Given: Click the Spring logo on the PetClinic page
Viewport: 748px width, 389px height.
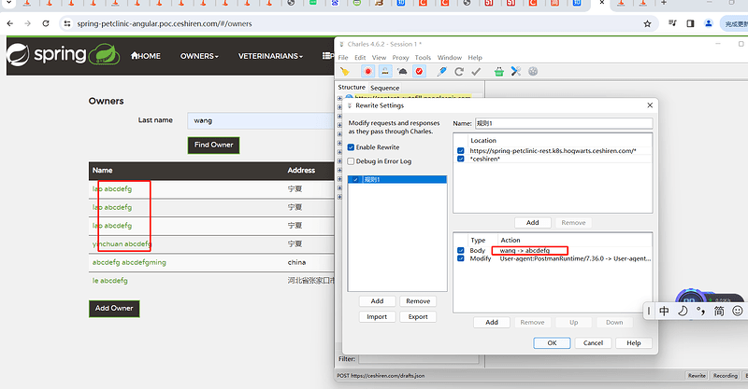Looking at the screenshot, I should 63,55.
